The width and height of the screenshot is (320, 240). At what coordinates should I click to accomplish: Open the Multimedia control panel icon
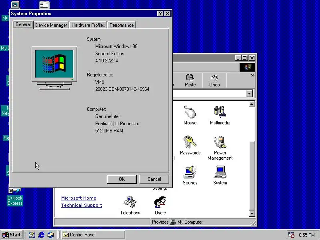click(x=220, y=115)
